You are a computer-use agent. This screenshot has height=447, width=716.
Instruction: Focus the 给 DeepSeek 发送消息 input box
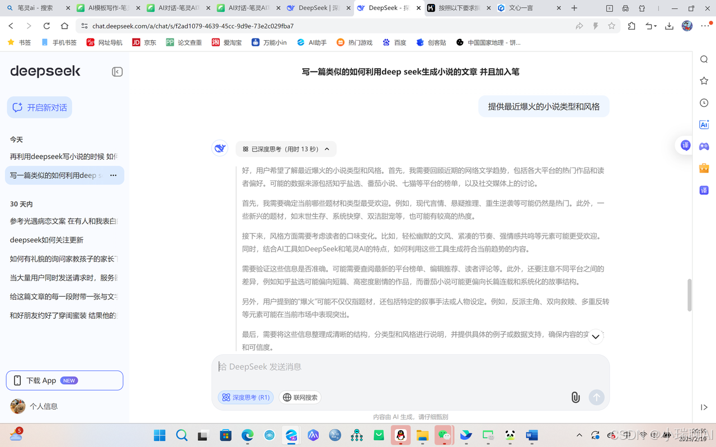click(411, 367)
